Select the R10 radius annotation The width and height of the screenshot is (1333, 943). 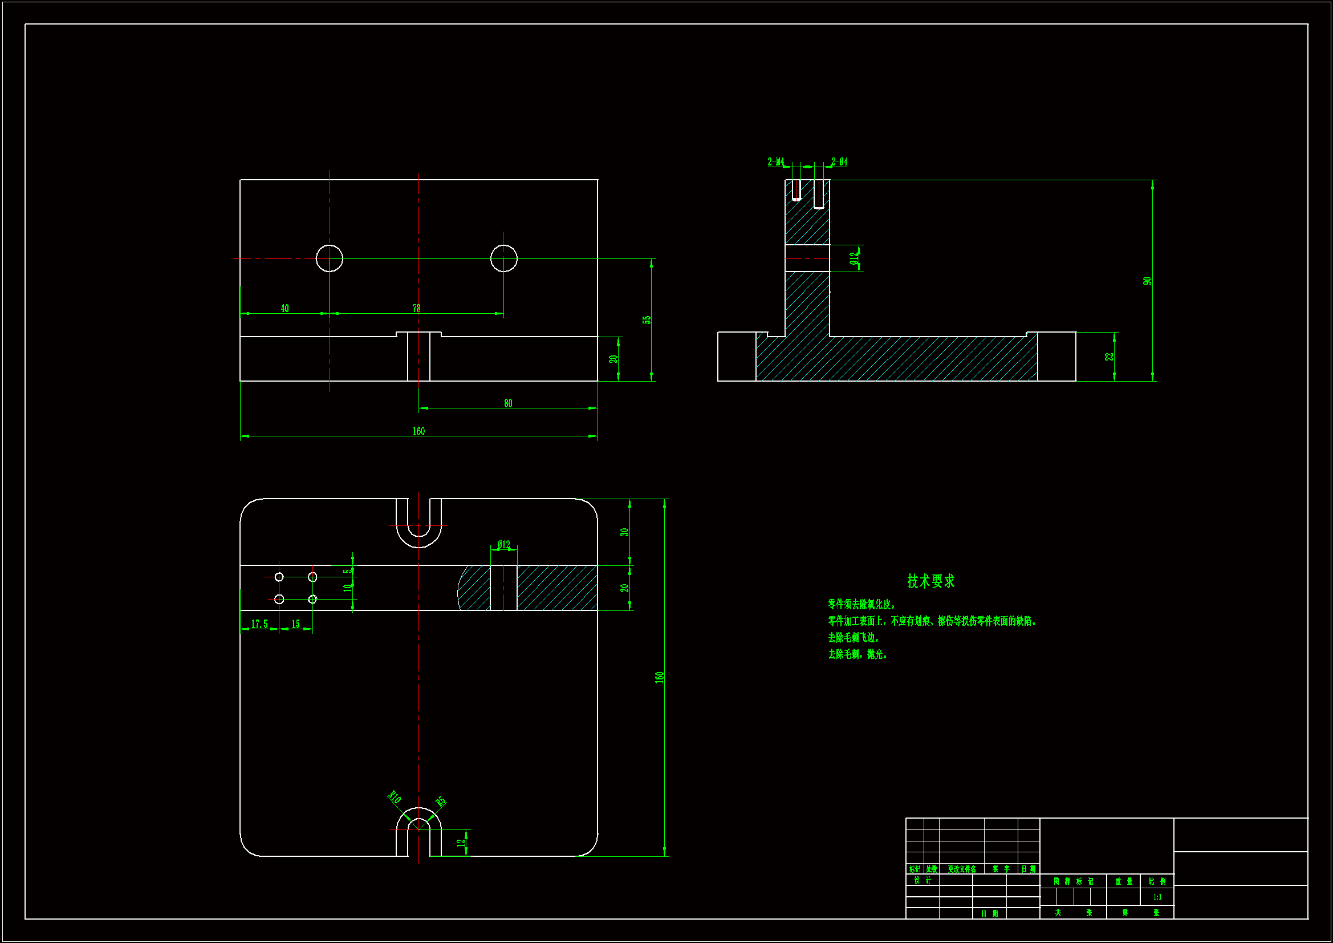[394, 798]
